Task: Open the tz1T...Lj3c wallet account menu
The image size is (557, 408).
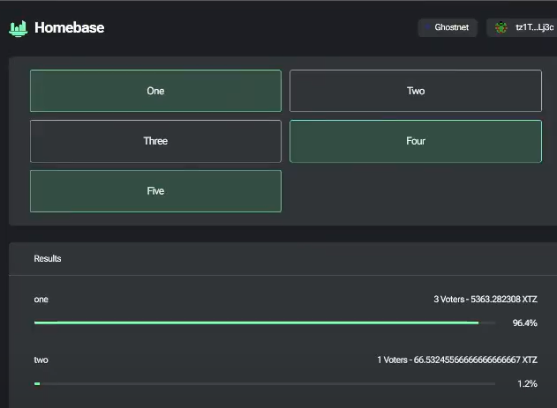Action: 523,28
